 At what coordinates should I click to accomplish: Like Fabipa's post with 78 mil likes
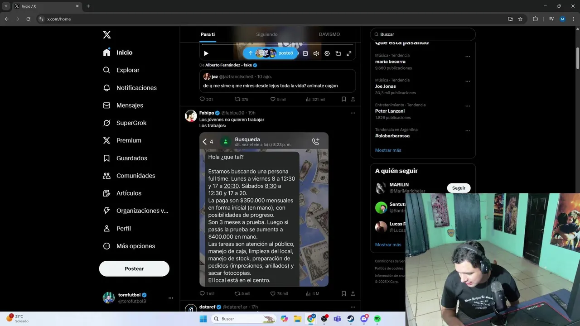[279, 293]
